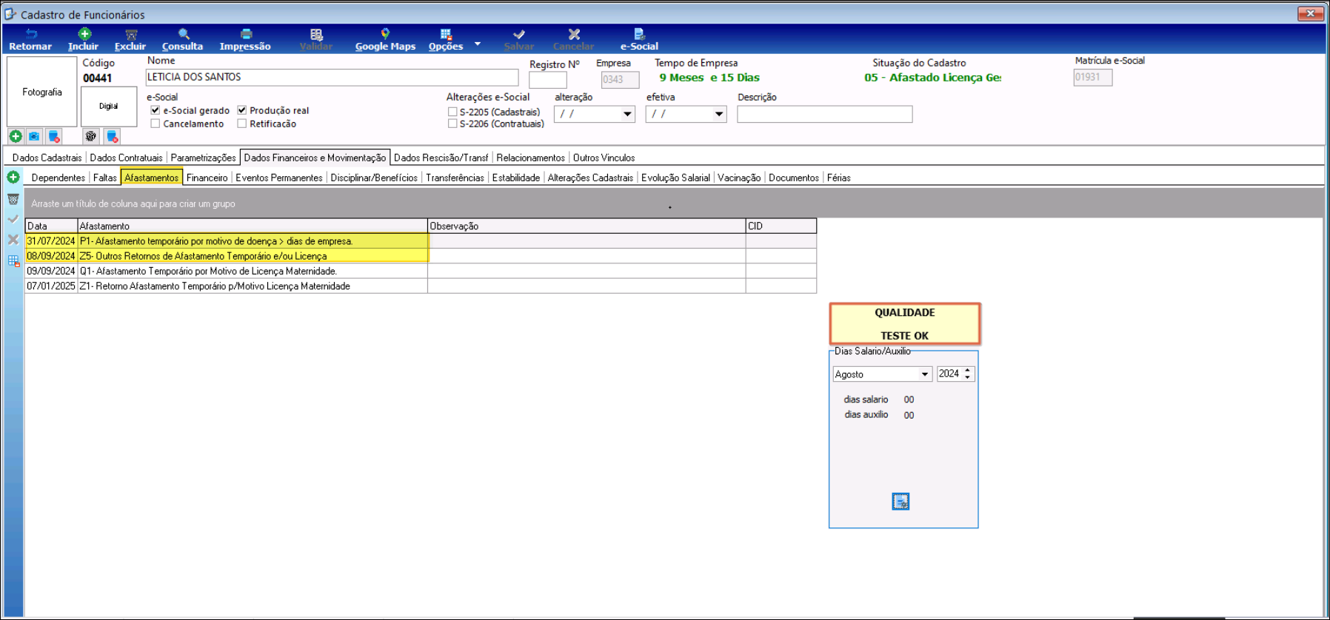Click the Validar toolbar icon
Viewport: 1330px width, 620px height.
point(316,34)
